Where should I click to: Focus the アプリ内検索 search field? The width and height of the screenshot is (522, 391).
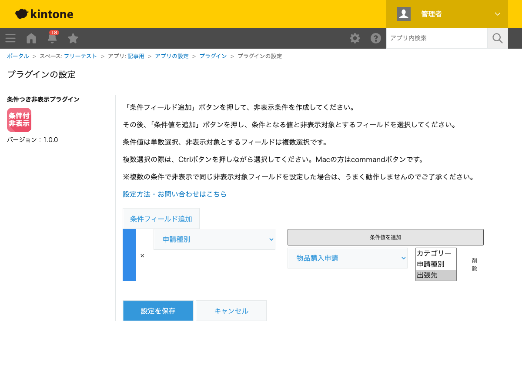[x=437, y=38]
